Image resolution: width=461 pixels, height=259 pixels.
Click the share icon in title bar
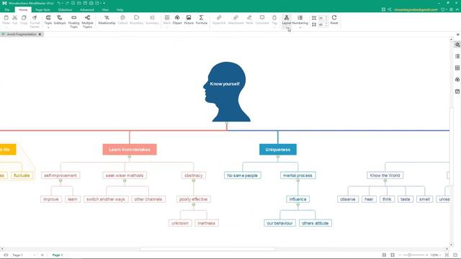[389, 9]
